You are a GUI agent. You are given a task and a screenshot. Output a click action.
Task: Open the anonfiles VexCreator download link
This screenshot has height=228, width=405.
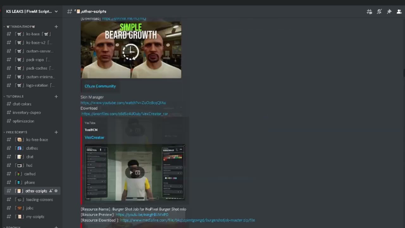tap(125, 114)
